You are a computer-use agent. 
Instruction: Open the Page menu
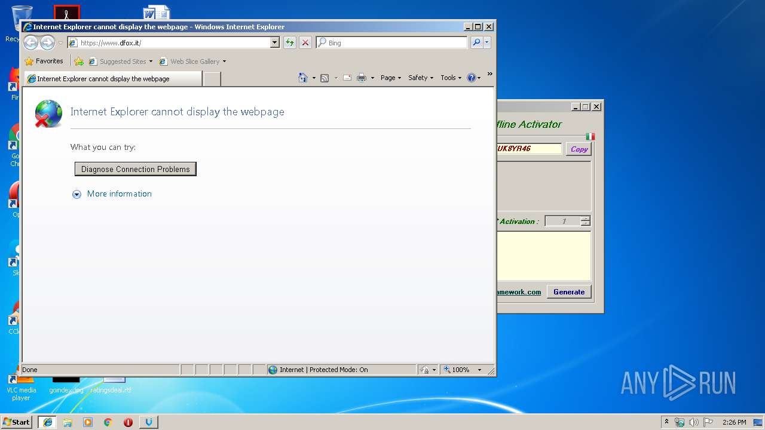391,78
